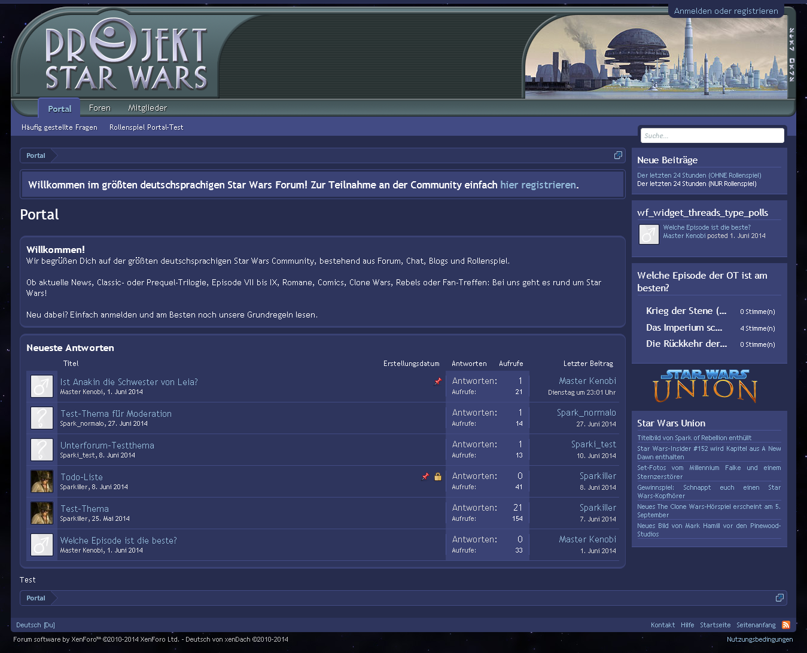Open news 'Titelbild von Spark of Rebellion enthüllt'

pyautogui.click(x=694, y=438)
